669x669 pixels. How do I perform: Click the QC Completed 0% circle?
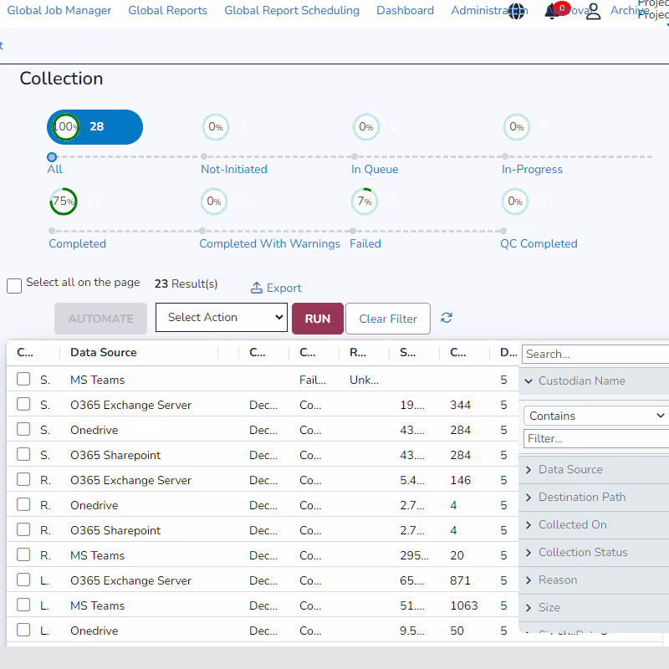pos(515,201)
